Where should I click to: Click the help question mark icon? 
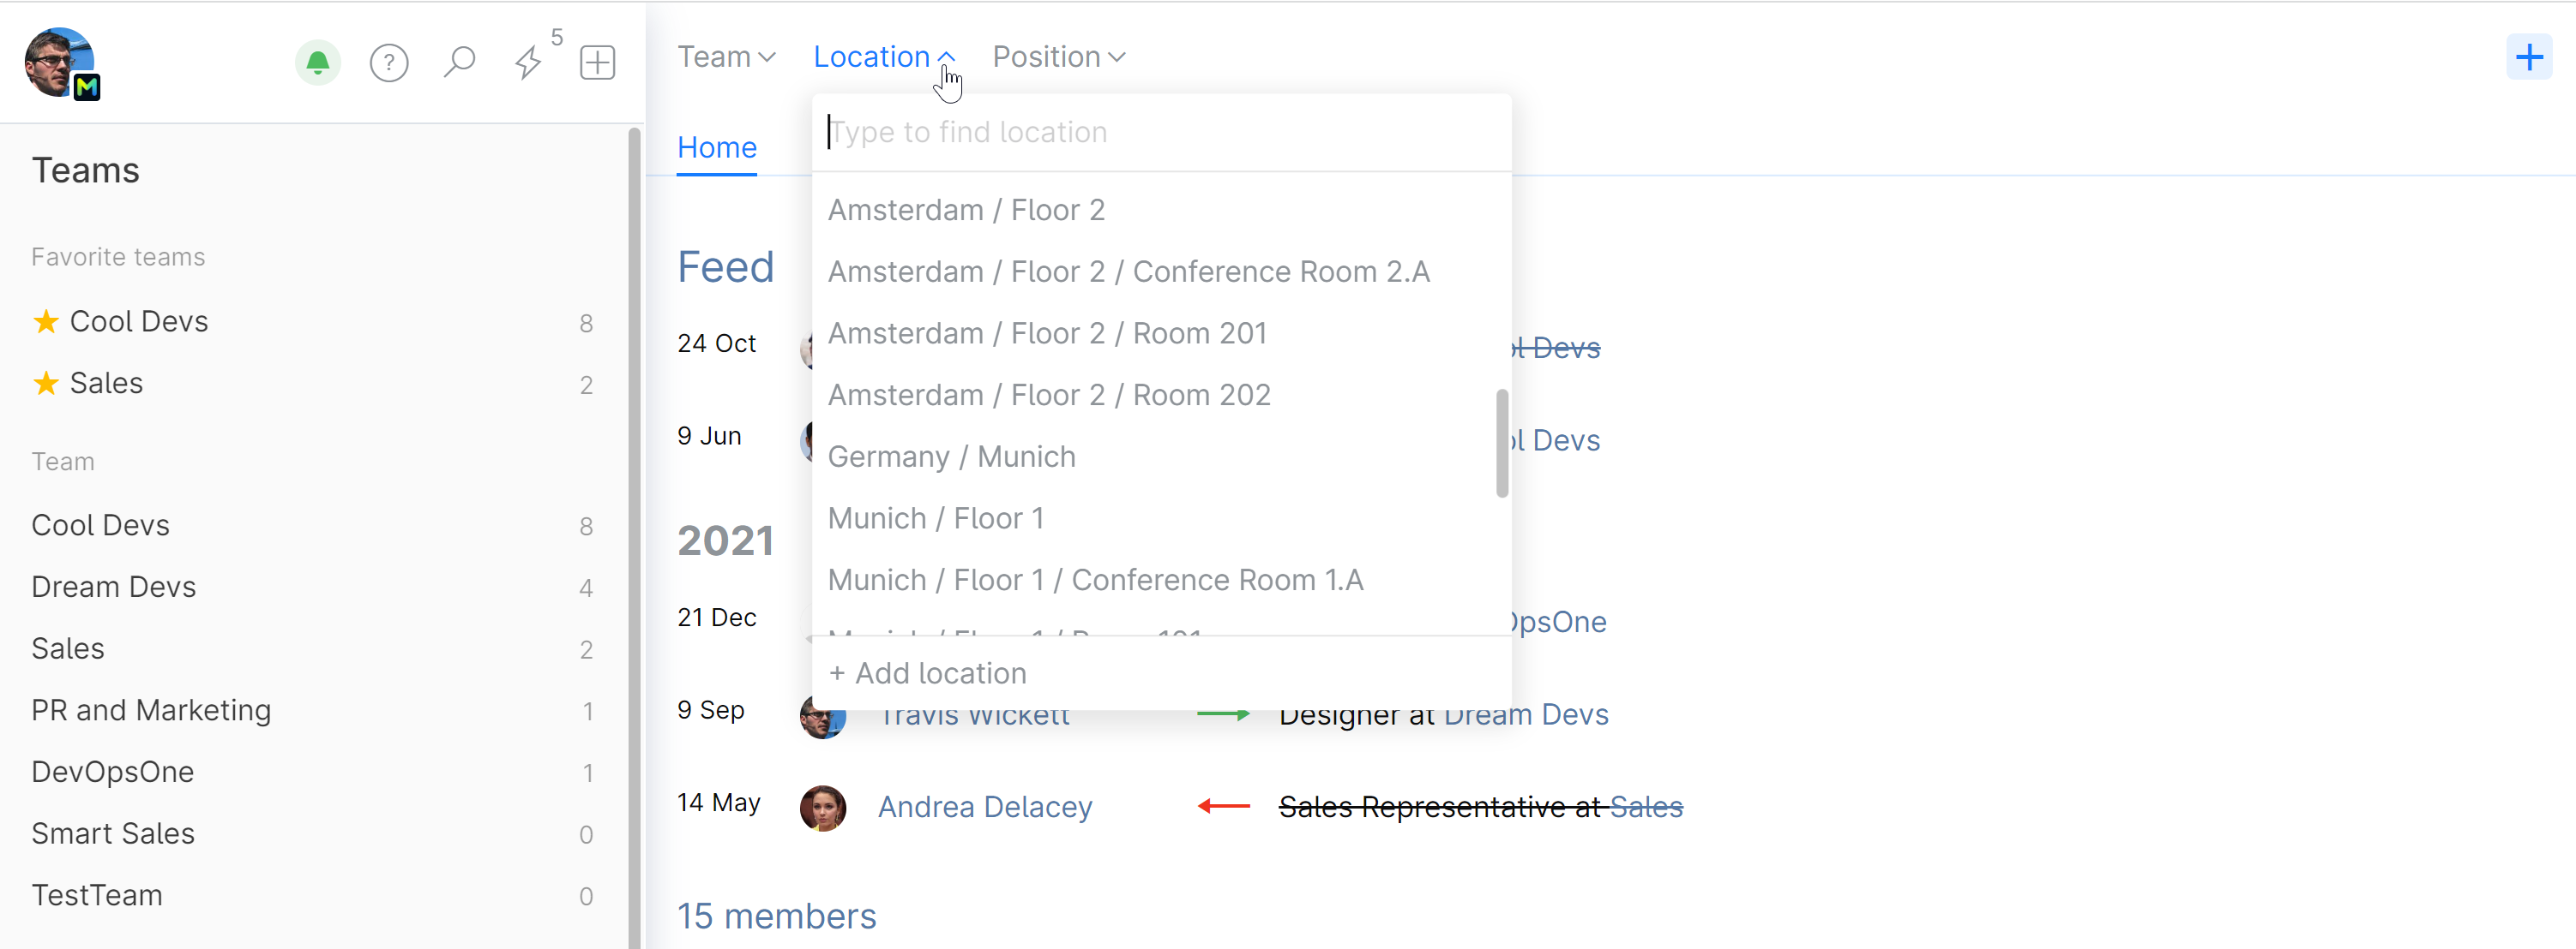pyautogui.click(x=389, y=63)
